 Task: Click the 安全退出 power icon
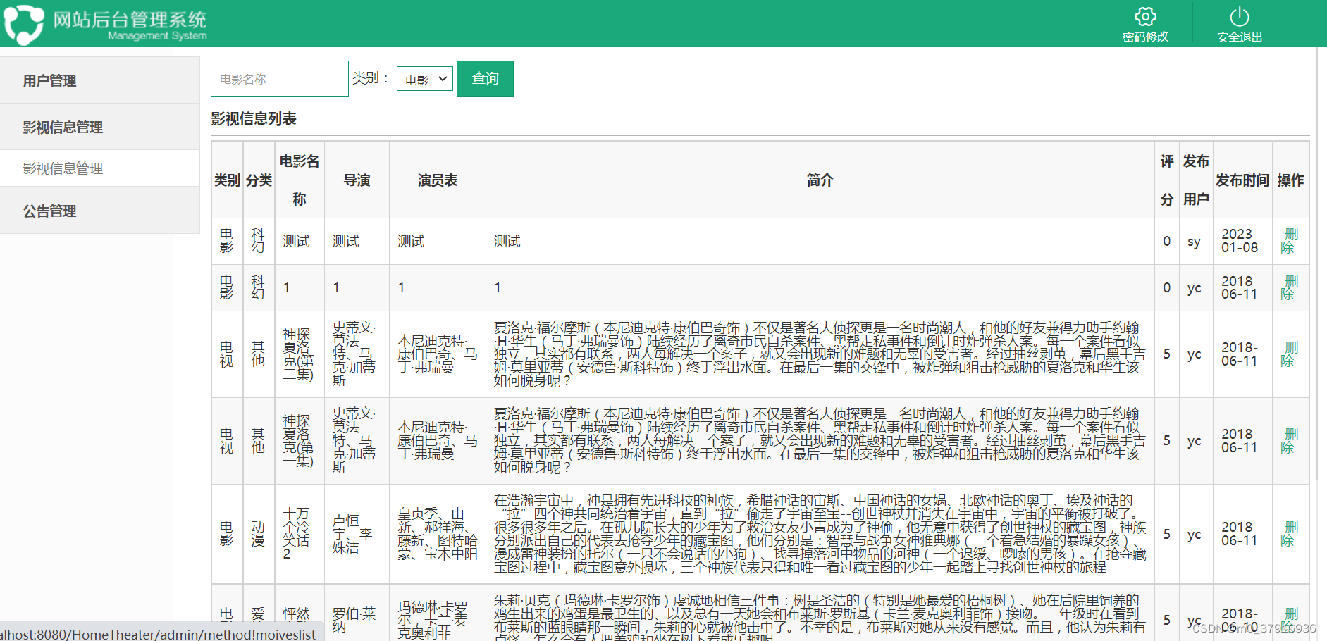[1240, 17]
